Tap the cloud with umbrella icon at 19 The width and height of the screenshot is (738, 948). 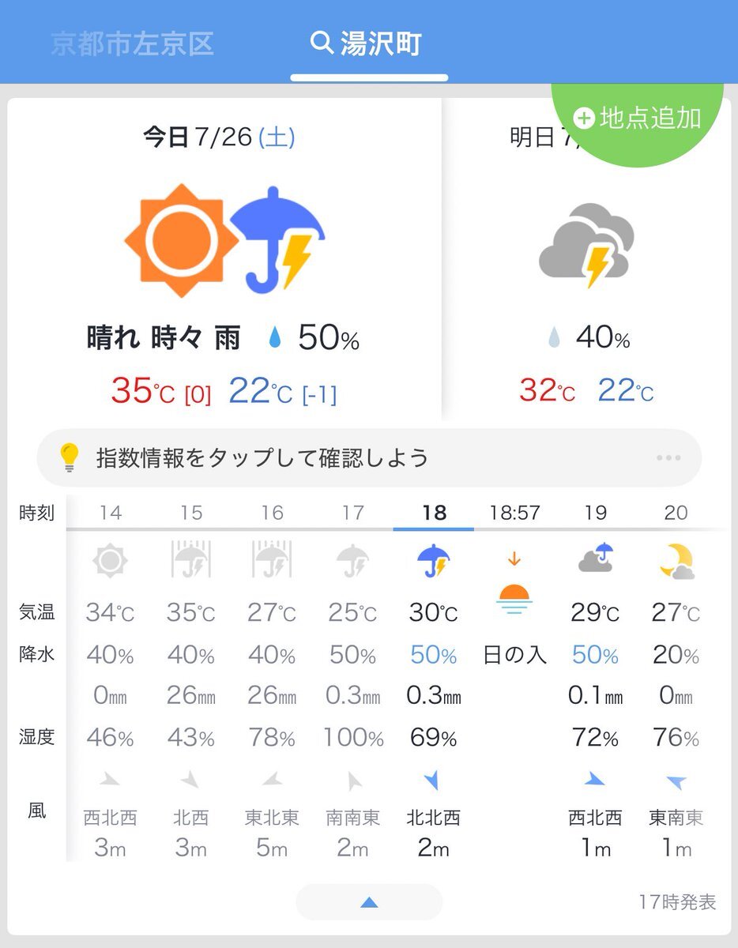(x=595, y=558)
